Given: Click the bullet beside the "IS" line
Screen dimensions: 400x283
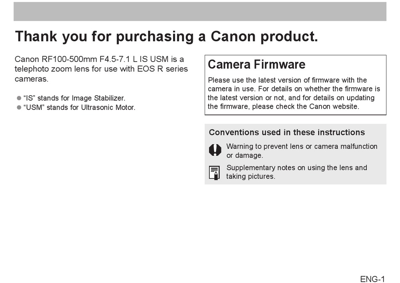Looking at the screenshot, I should tap(19, 98).
